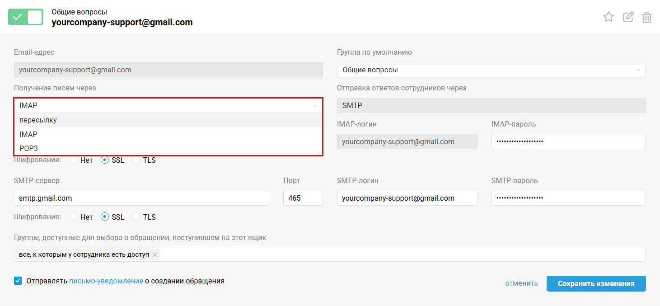Screen dimensions: 660x306
Task: Remove the group tag with x icon
Action: click(x=155, y=255)
